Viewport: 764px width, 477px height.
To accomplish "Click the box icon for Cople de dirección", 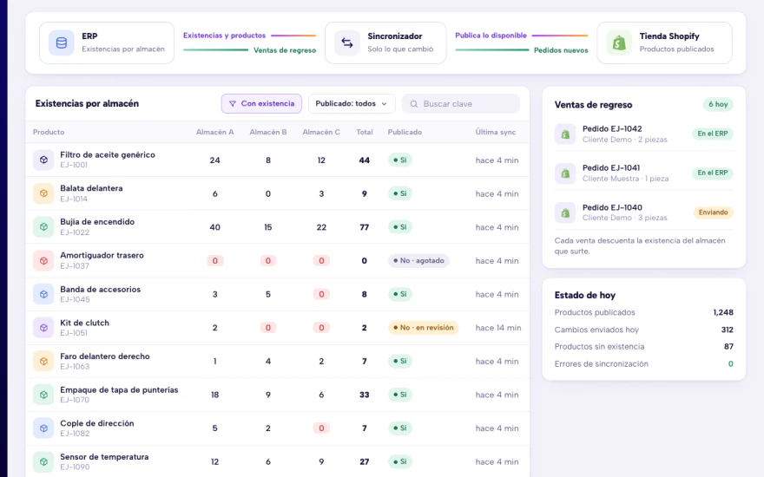I will (43, 428).
